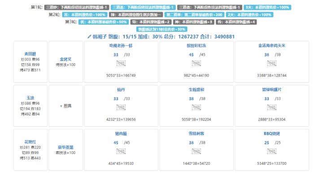Click condiment box under 生蚝盛和

pos(196,107)
